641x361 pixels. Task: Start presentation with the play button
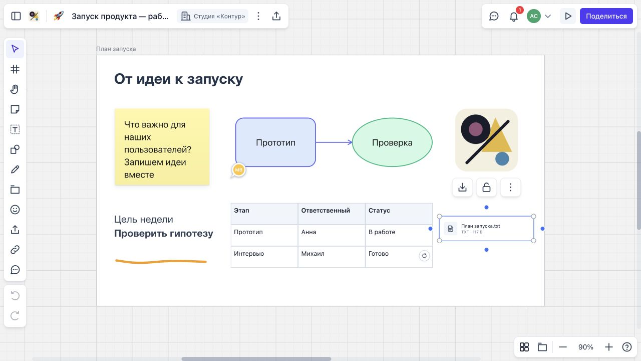[x=568, y=16]
